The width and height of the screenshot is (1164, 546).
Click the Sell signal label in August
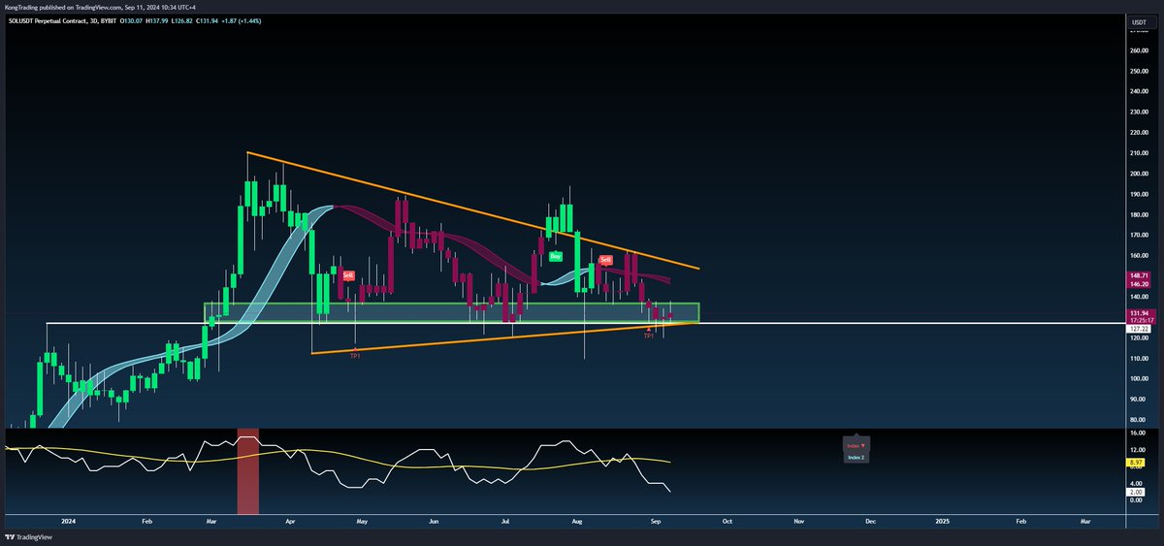(605, 259)
